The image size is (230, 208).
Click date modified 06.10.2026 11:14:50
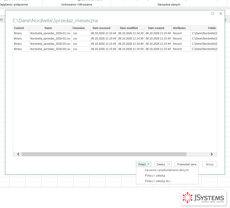click(131, 49)
